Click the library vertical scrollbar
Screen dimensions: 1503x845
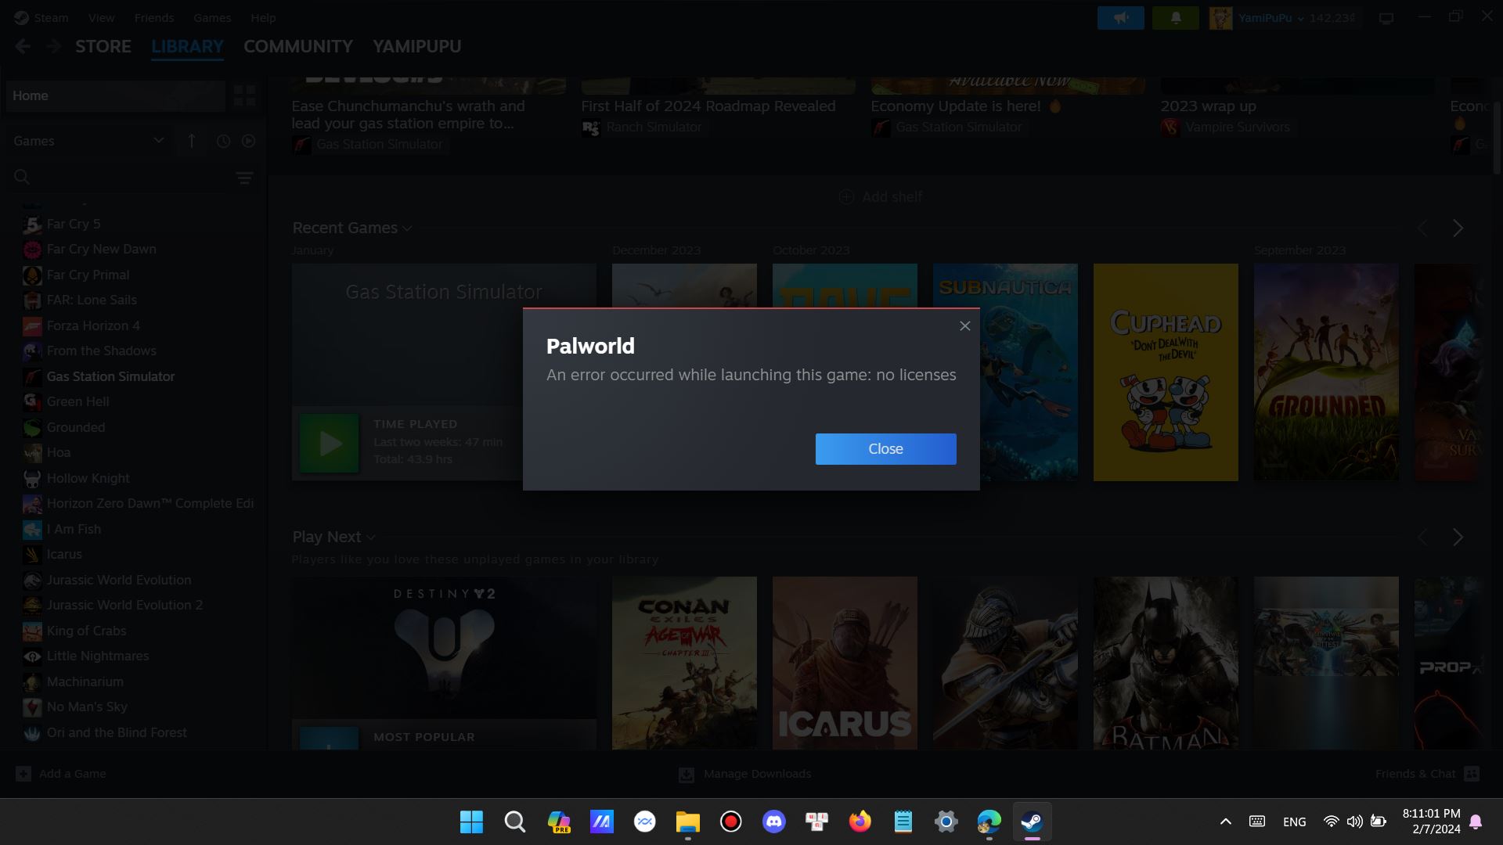[x=1497, y=137]
